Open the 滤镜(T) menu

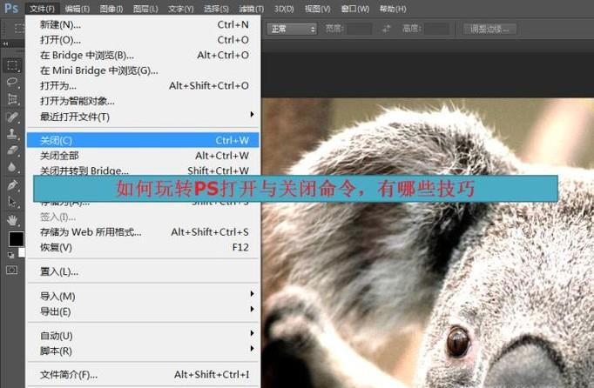point(251,9)
